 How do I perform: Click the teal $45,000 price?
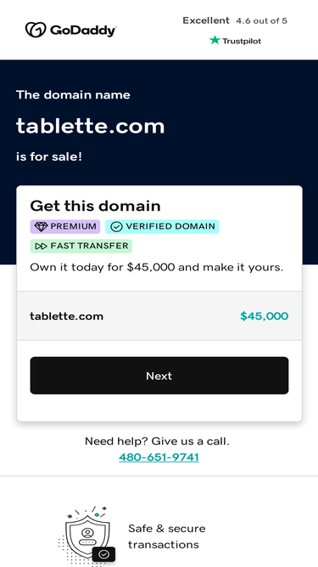265,316
